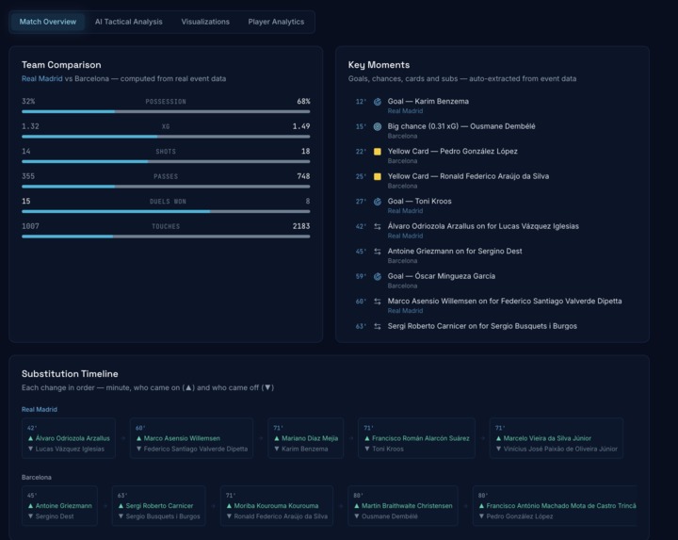Select the 80' Francisco Trincã substitution card

(x=555, y=505)
